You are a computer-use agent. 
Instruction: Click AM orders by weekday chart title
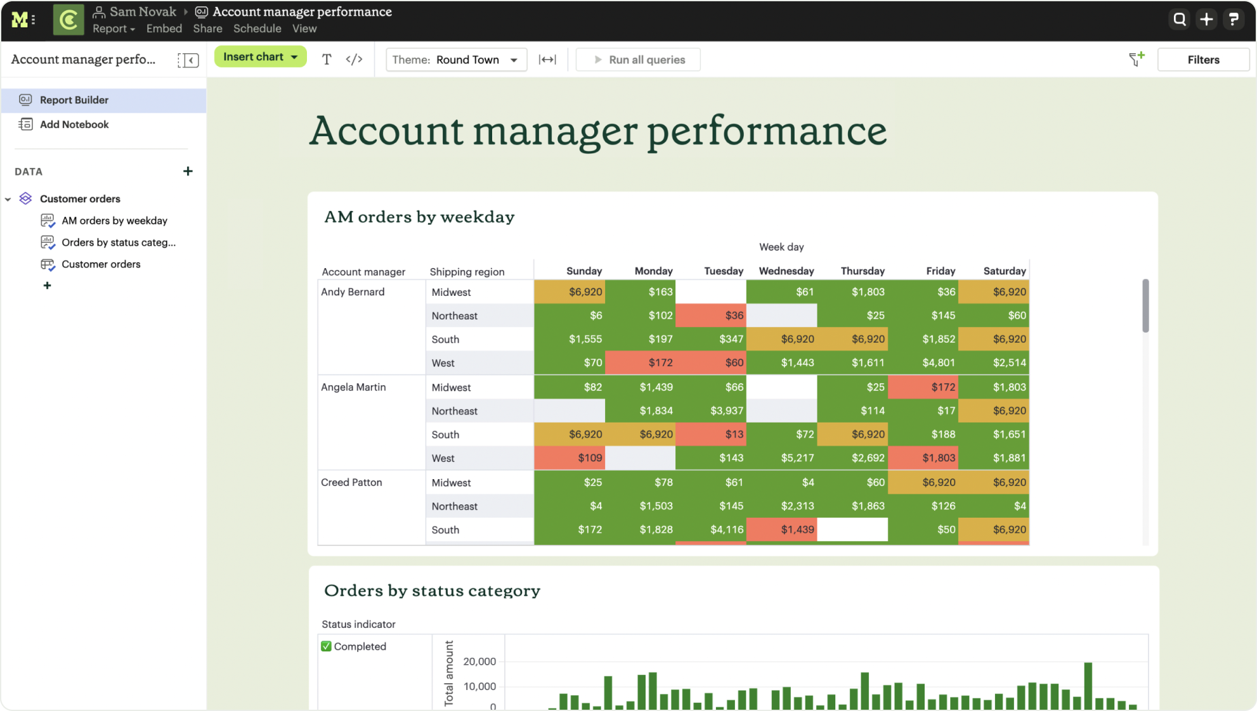(419, 217)
